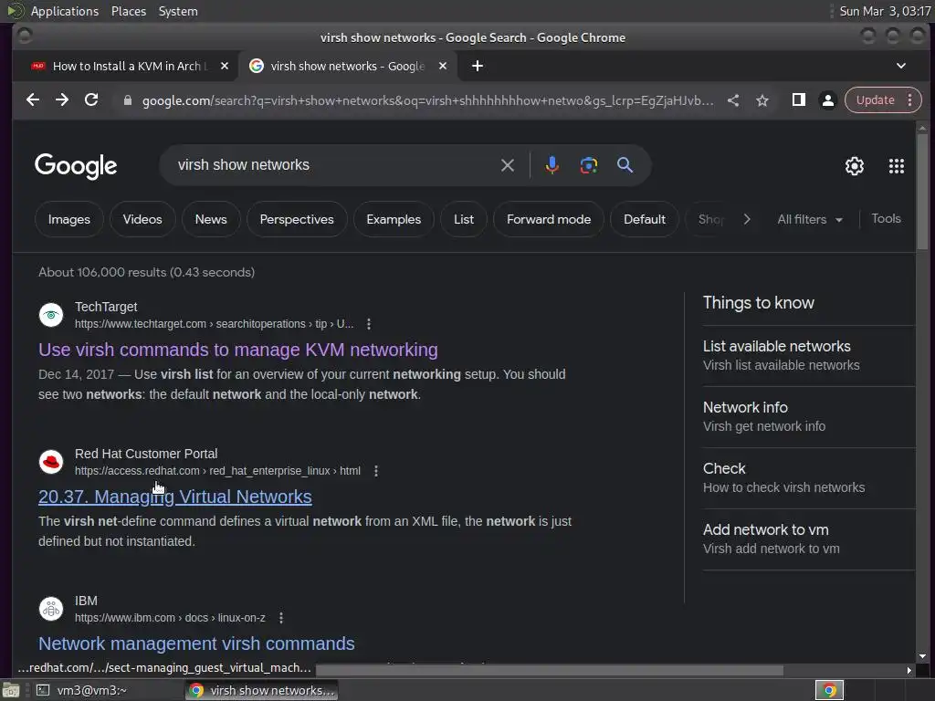Open more options for Red Hat result

pyautogui.click(x=375, y=471)
